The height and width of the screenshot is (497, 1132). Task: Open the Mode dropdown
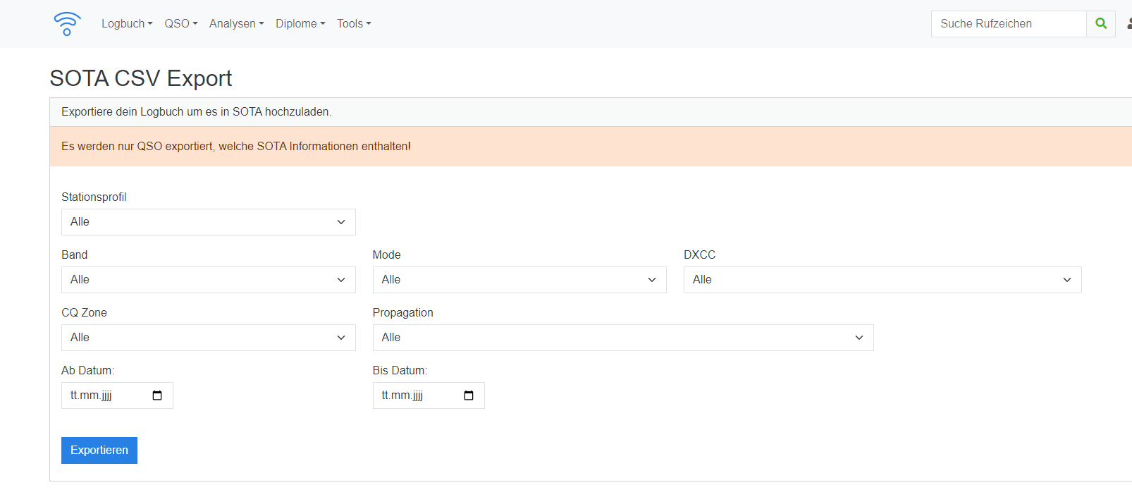[x=519, y=280]
